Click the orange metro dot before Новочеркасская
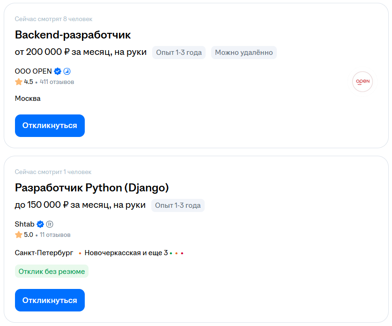Viewport: 392px width, 326px height. coord(79,252)
